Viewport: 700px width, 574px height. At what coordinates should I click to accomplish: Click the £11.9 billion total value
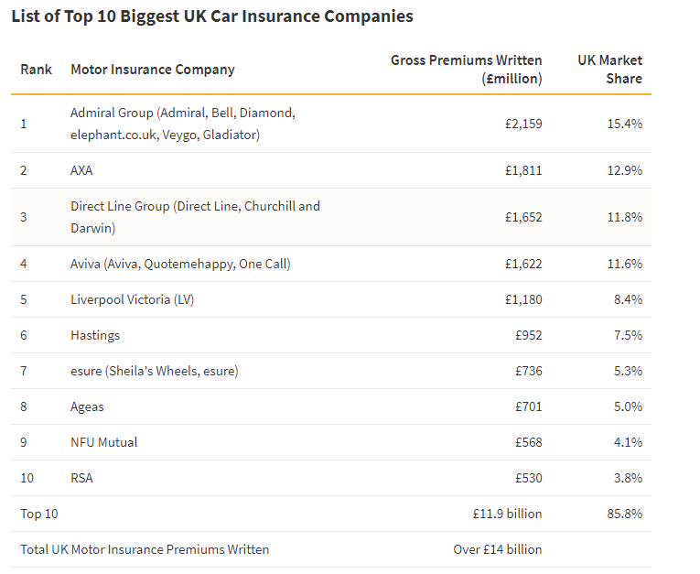(x=507, y=514)
